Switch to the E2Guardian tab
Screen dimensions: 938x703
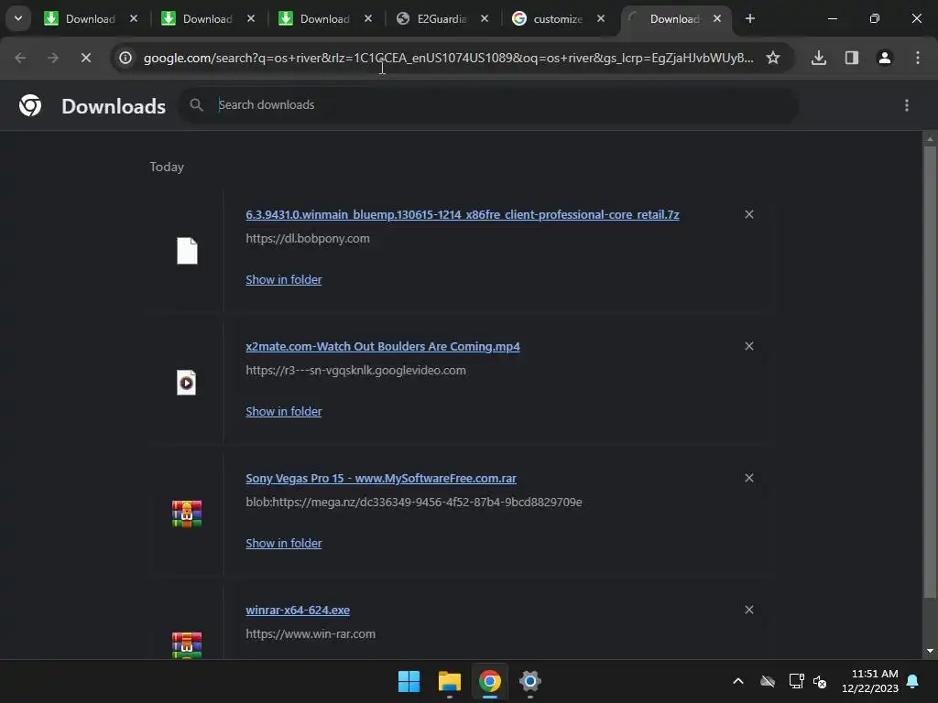pyautogui.click(x=442, y=18)
